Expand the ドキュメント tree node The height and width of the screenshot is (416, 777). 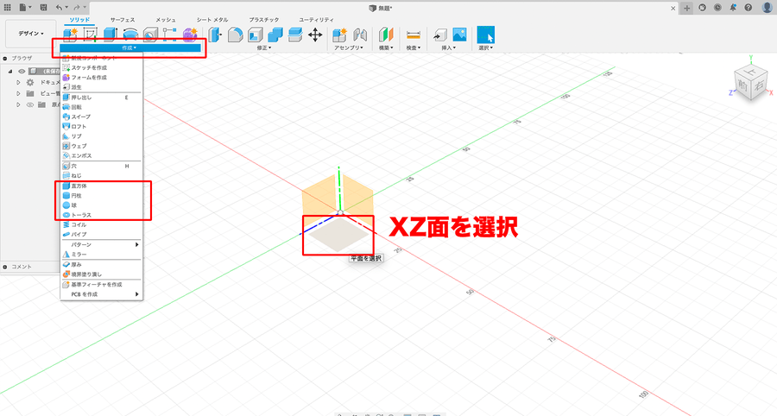pyautogui.click(x=19, y=82)
